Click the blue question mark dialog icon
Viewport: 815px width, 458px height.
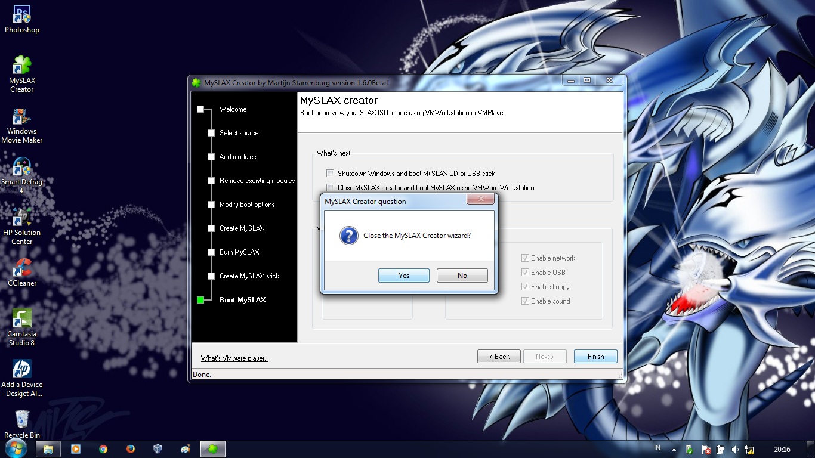pyautogui.click(x=348, y=235)
